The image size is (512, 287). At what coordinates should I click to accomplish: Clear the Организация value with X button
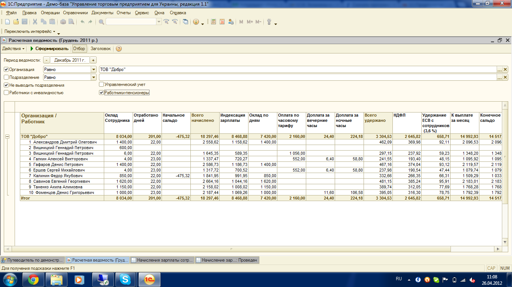click(x=505, y=70)
